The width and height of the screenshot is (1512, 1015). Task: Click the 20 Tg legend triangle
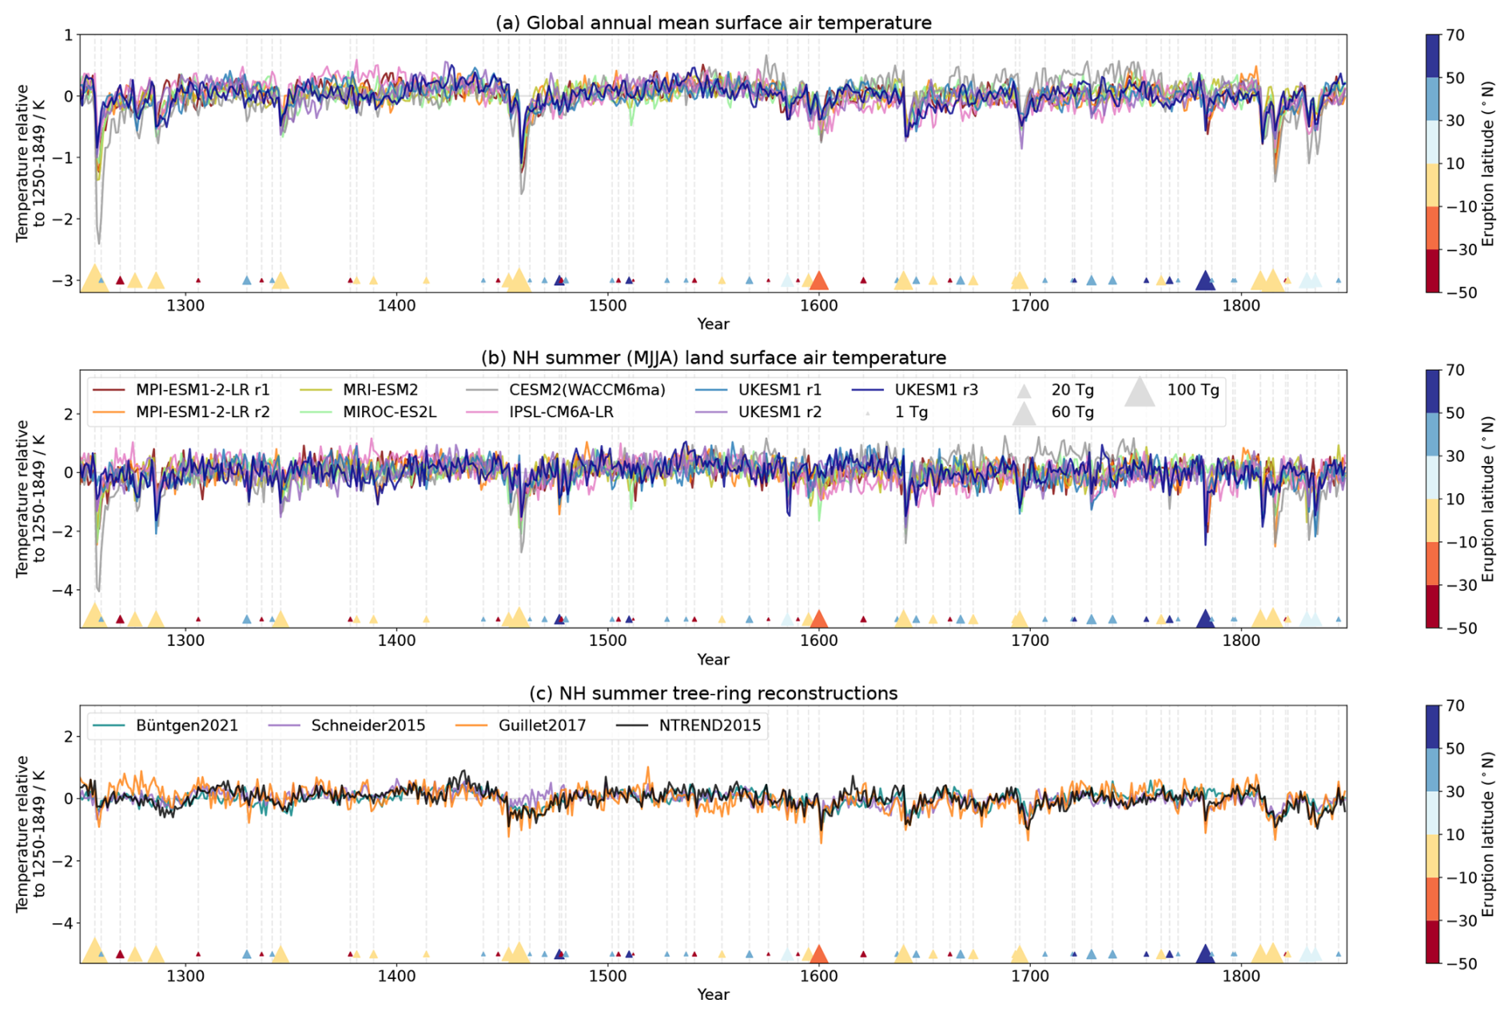click(1024, 391)
